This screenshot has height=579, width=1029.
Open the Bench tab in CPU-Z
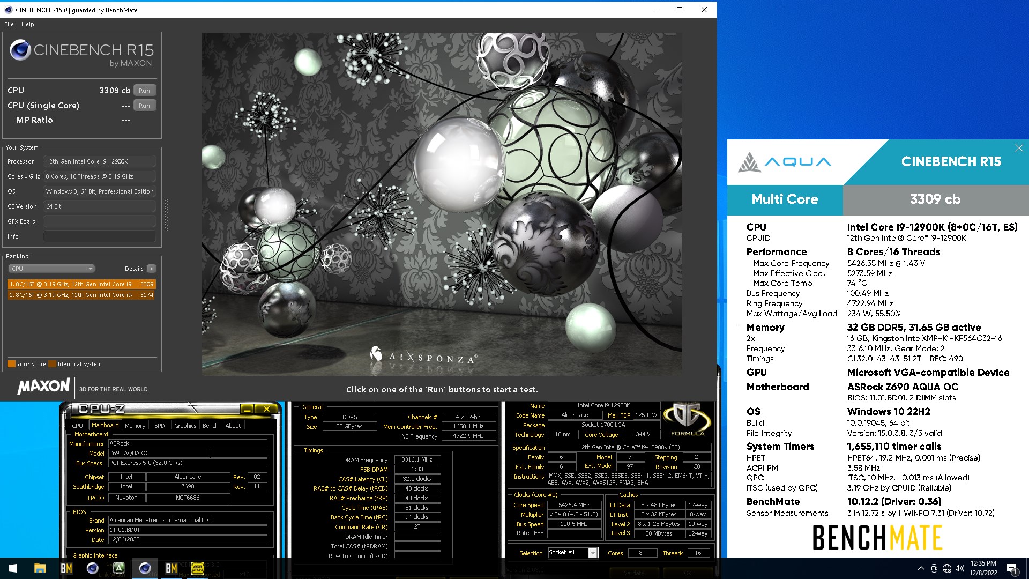[x=211, y=426]
